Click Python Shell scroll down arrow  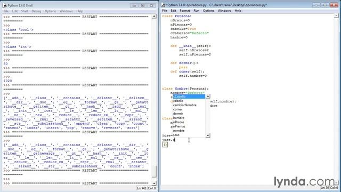pyautogui.click(x=154, y=183)
